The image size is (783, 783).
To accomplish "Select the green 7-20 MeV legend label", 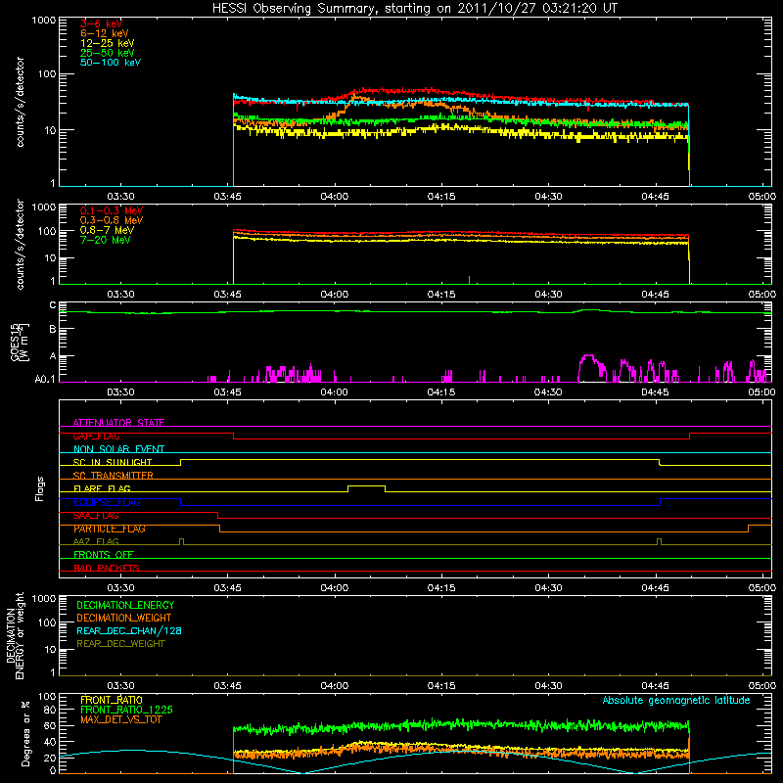I will (x=106, y=240).
